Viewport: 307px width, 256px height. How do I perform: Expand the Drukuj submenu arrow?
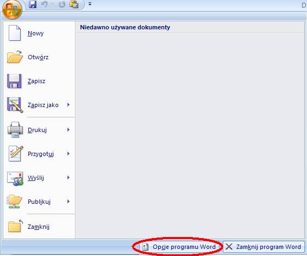(68, 130)
